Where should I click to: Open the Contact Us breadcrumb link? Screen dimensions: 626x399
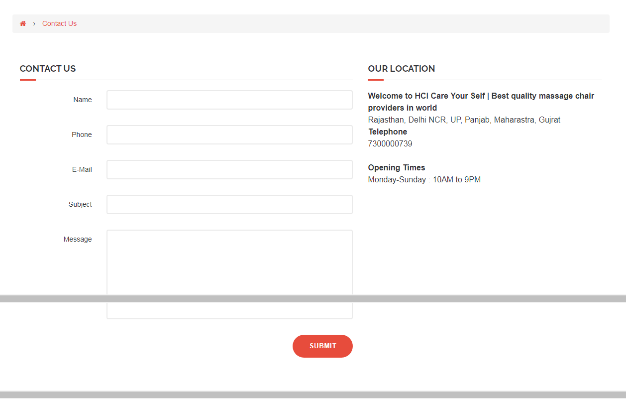[x=59, y=23]
